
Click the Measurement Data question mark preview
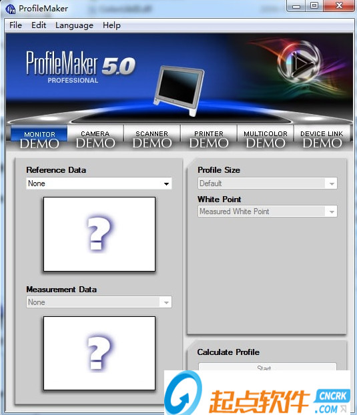coord(99,353)
